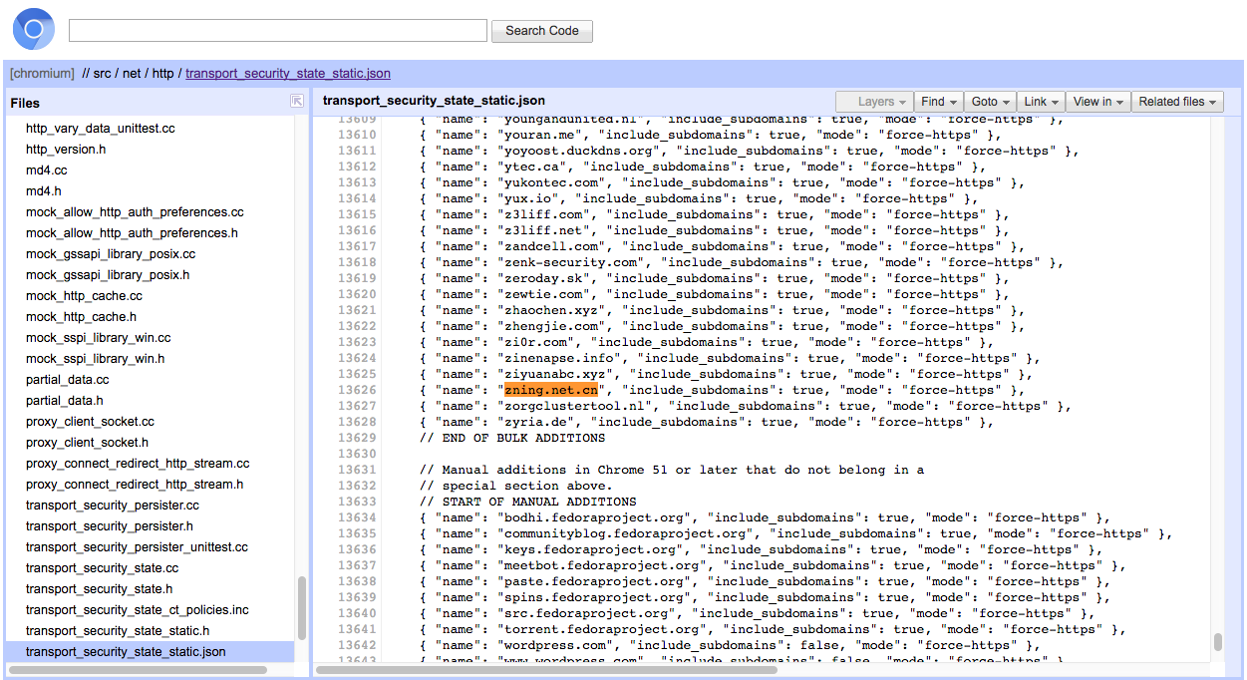
Task: Select md4.cc in the Files panel
Action: pyautogui.click(x=47, y=170)
